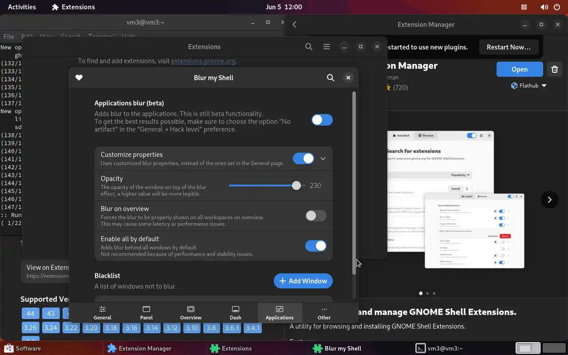The height and width of the screenshot is (355, 568).
Task: Click the tiling indicator icon in top bar
Action: [524, 7]
